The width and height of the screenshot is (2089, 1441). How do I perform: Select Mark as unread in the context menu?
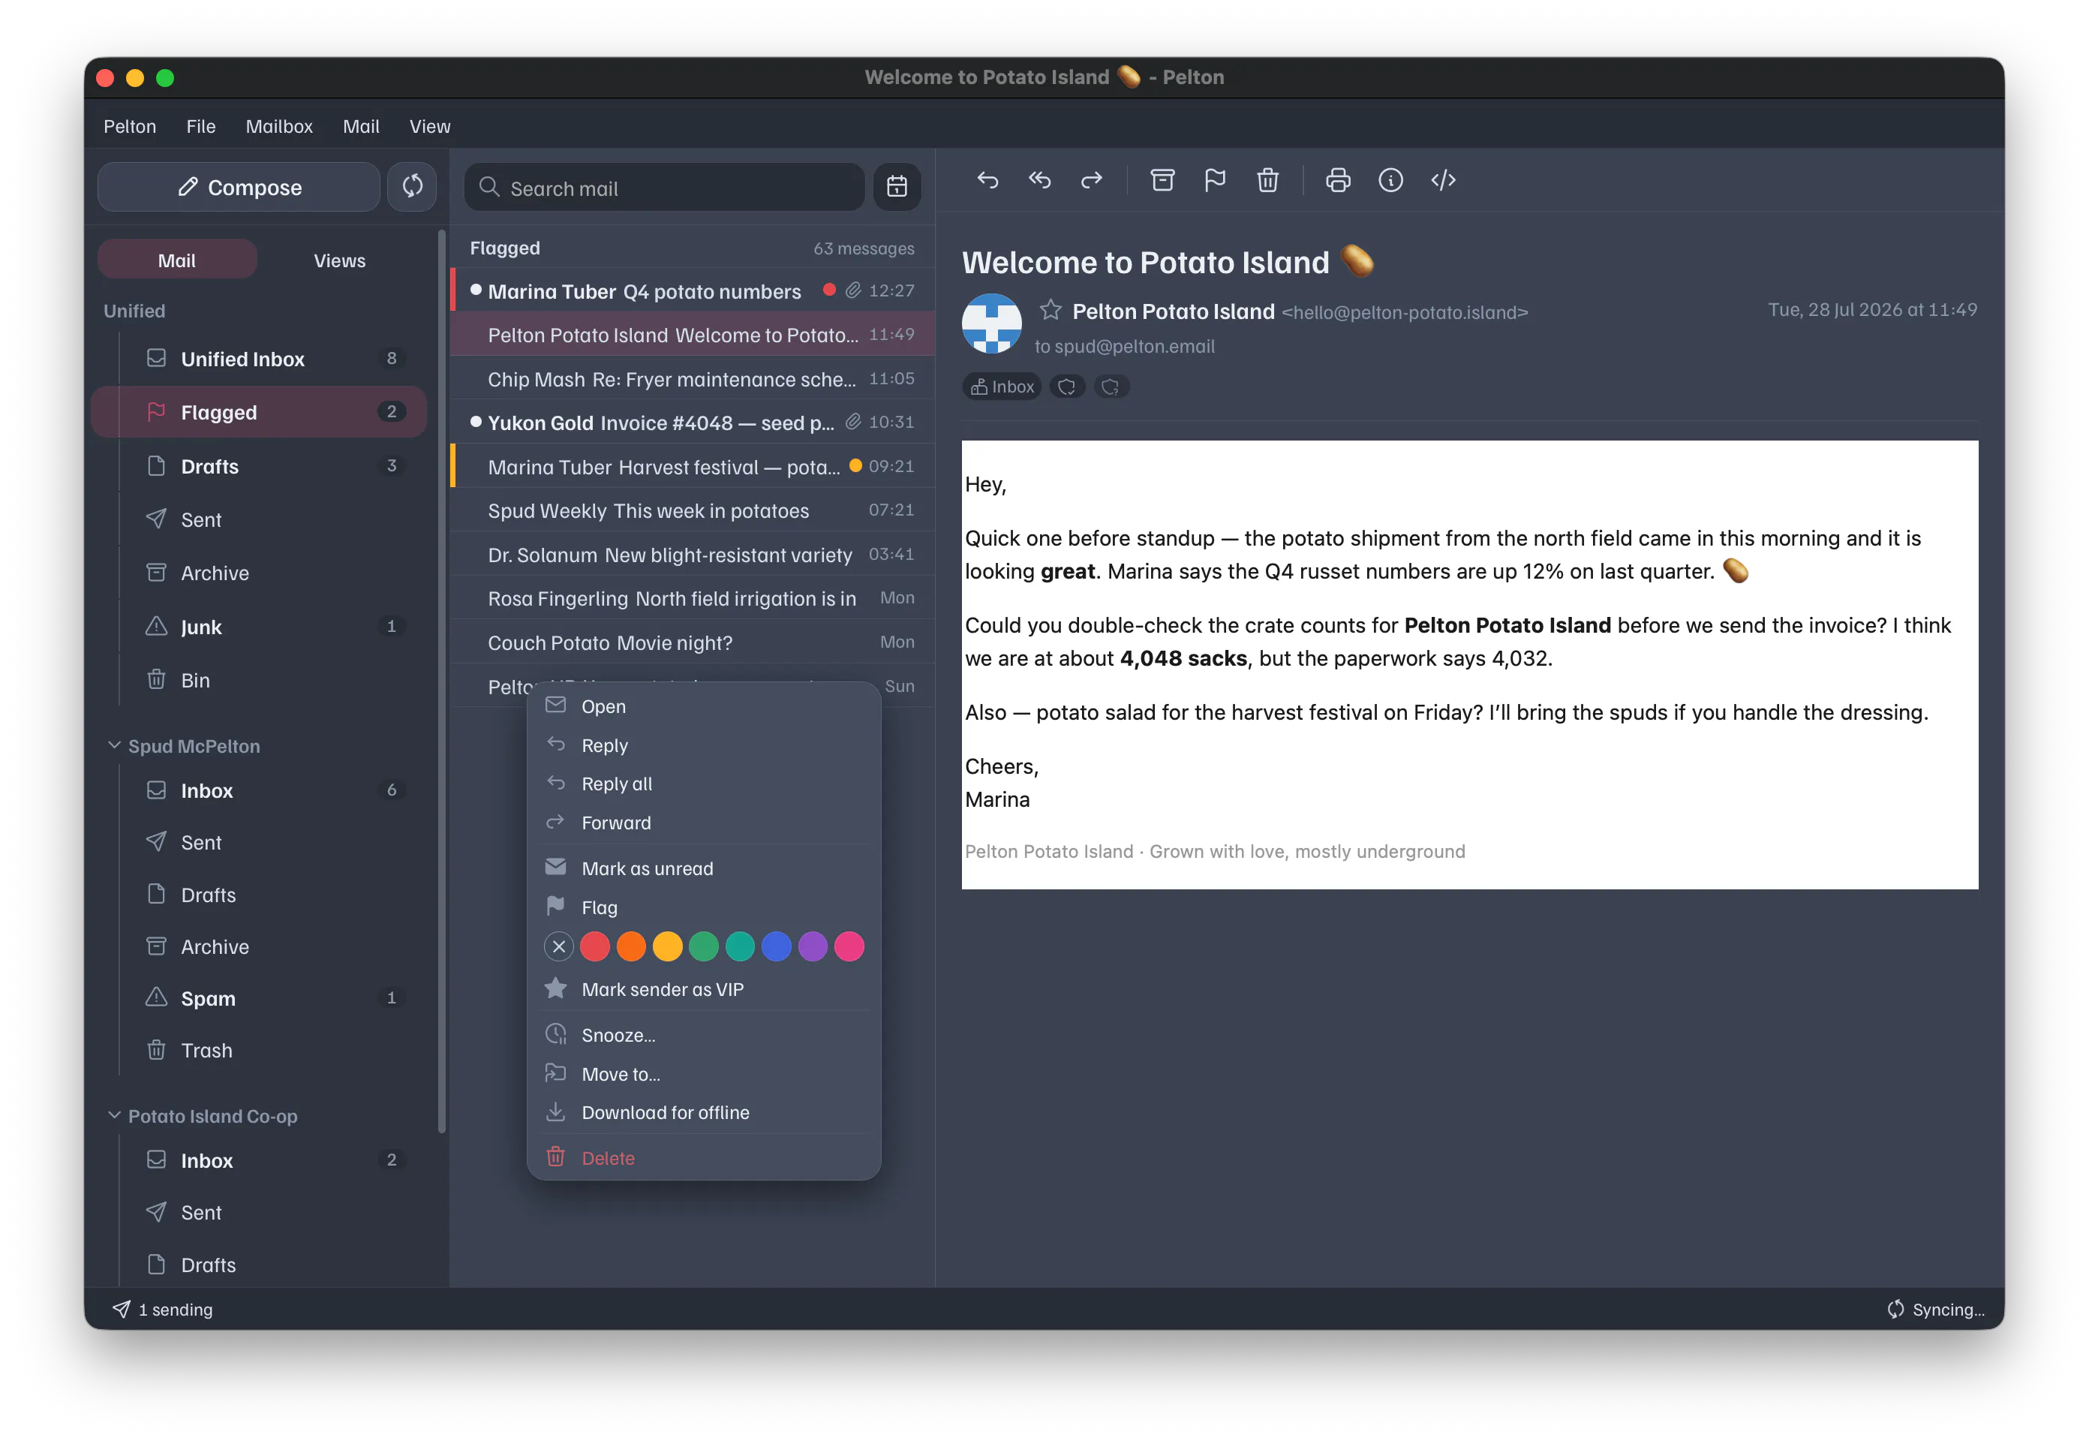[x=704, y=868]
